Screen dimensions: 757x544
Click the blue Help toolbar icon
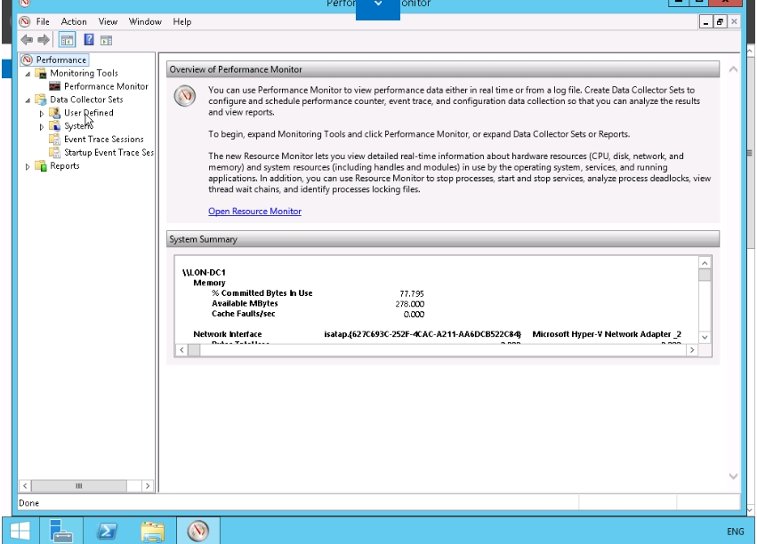click(89, 40)
